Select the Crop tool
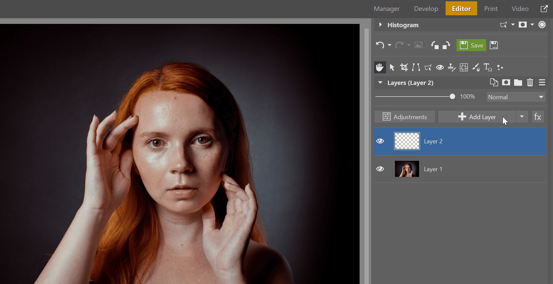The height and width of the screenshot is (284, 553). tap(404, 67)
